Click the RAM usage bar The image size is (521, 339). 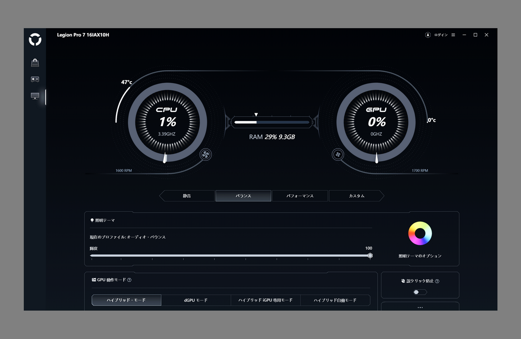[272, 122]
